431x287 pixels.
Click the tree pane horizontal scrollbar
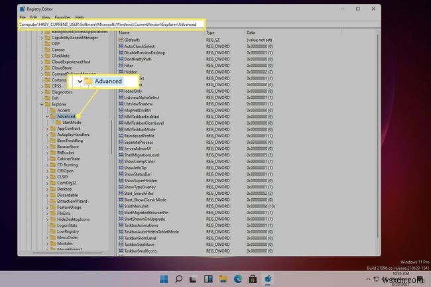click(68, 253)
